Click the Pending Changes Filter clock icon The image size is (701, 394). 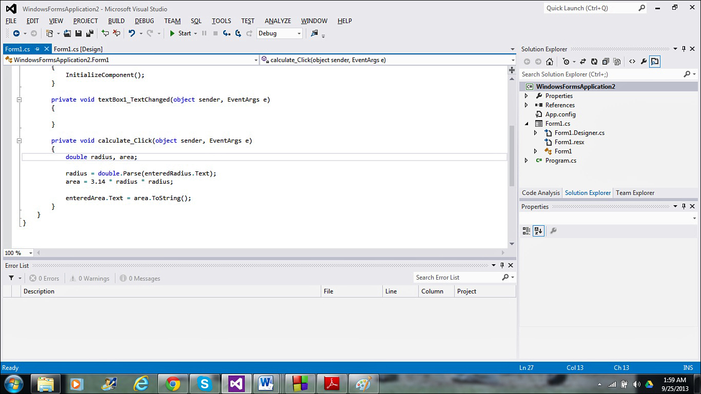pos(566,62)
